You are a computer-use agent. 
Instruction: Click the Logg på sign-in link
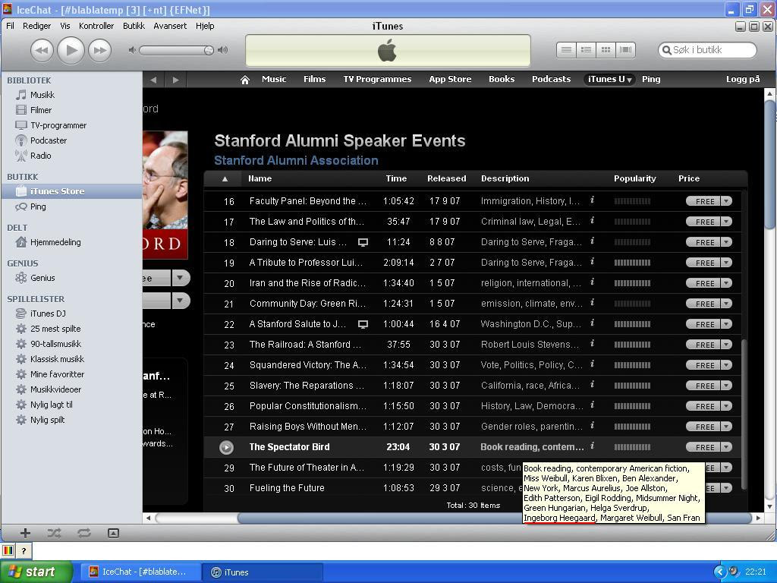point(743,79)
